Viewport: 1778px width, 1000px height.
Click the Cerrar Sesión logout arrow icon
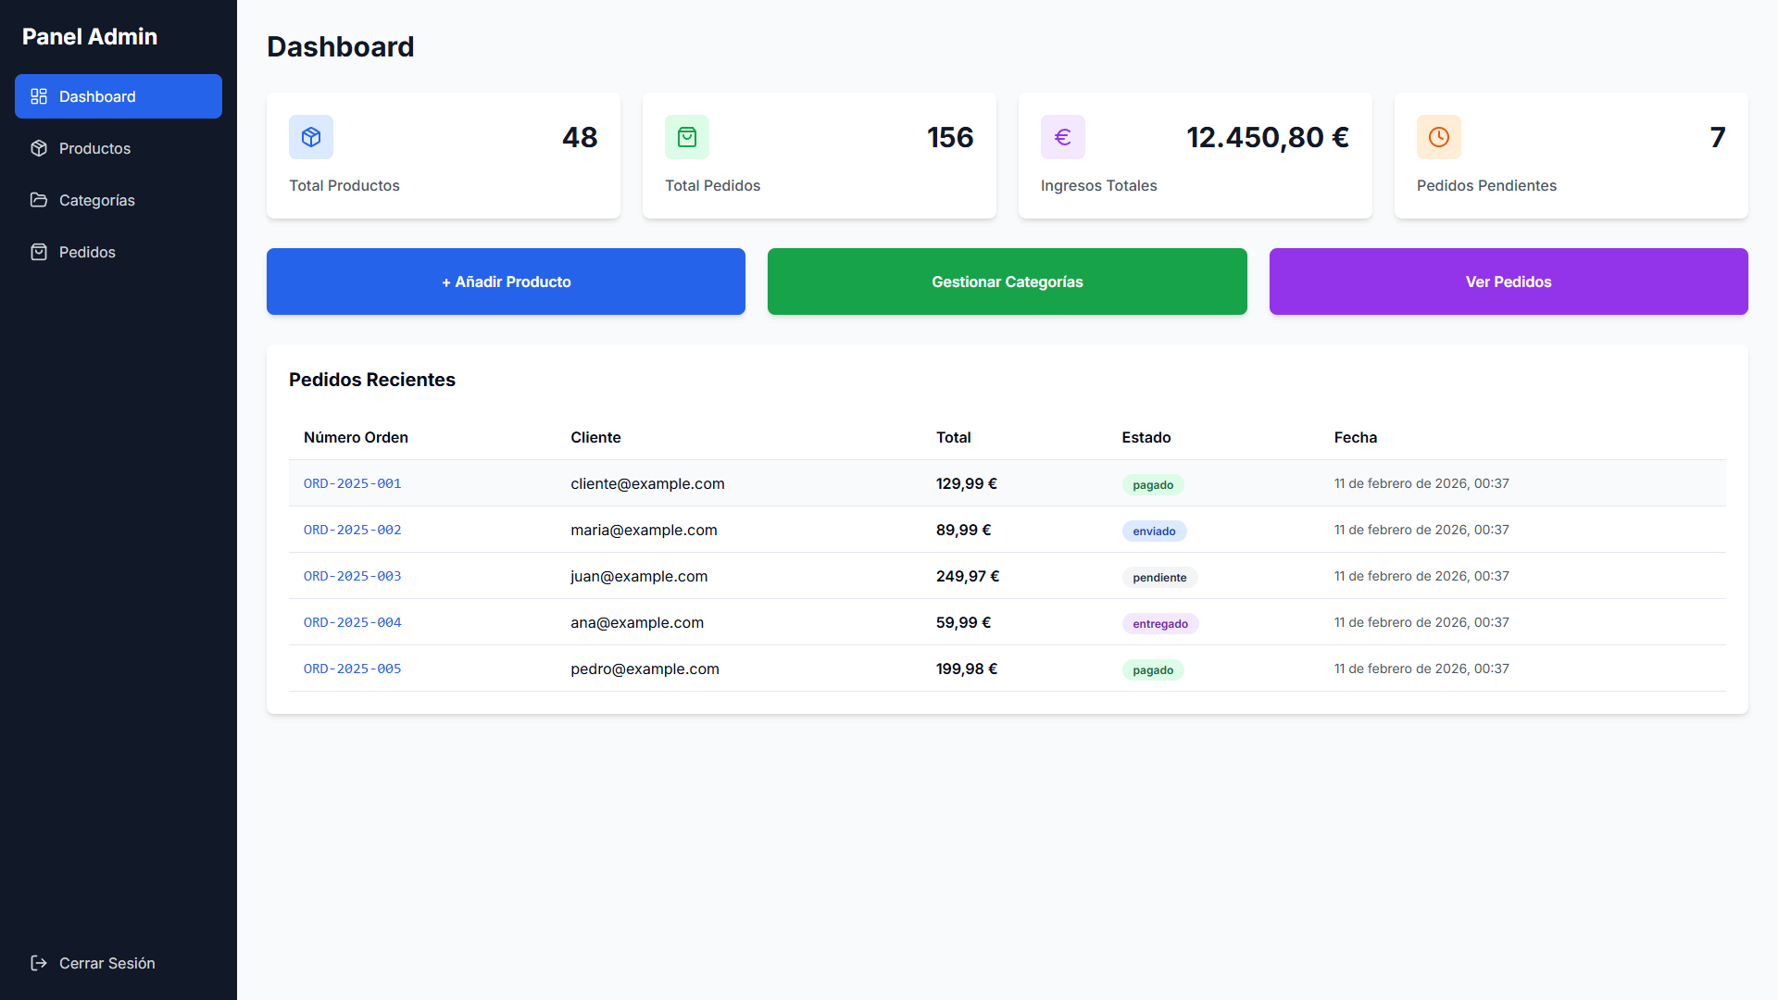coord(39,963)
